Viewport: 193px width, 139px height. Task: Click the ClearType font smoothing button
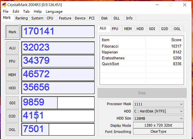pyautogui.click(x=158, y=131)
